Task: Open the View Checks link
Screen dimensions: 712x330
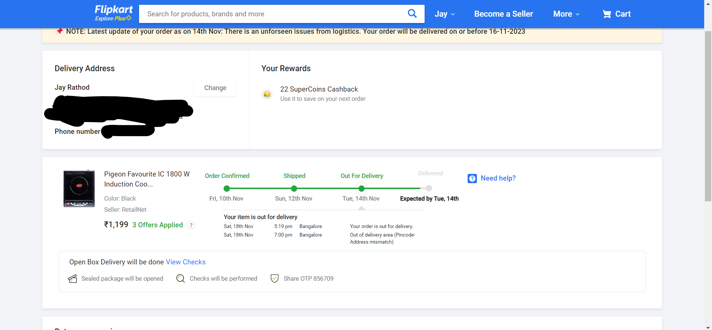Action: coord(185,262)
